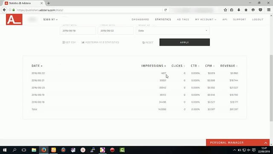Bookmark this page with the star icon
Image resolution: width=273 pixels, height=154 pixels.
(225, 10)
